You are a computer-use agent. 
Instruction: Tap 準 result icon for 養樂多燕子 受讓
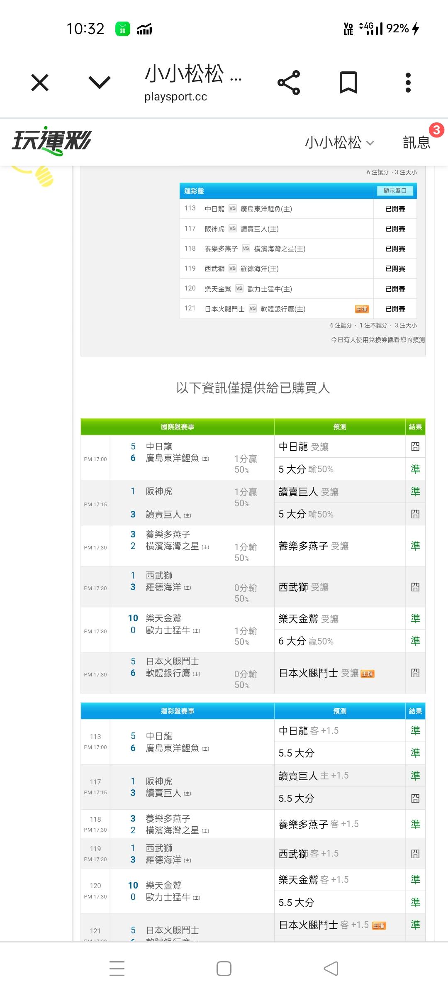tap(415, 546)
